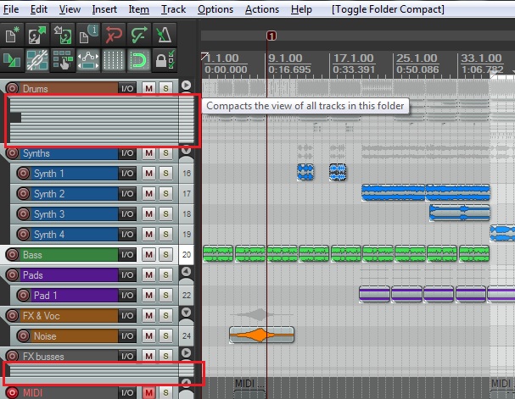The width and height of the screenshot is (515, 399).
Task: Toggle snap magnet toolbar icon
Action: click(x=139, y=60)
